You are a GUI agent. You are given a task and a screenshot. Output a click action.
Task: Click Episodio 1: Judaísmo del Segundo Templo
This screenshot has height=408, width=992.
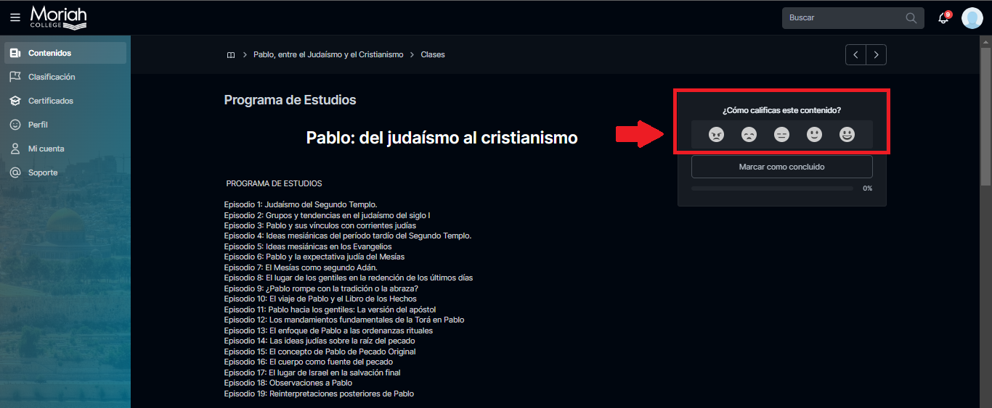tap(301, 205)
